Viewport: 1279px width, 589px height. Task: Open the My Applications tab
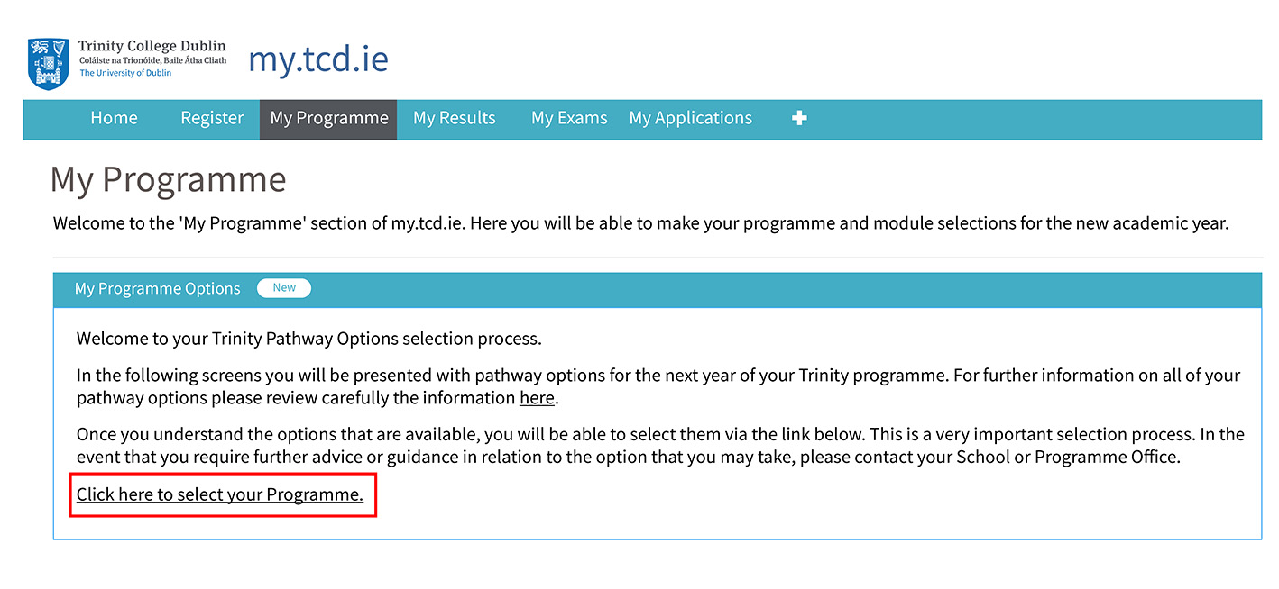click(x=691, y=118)
